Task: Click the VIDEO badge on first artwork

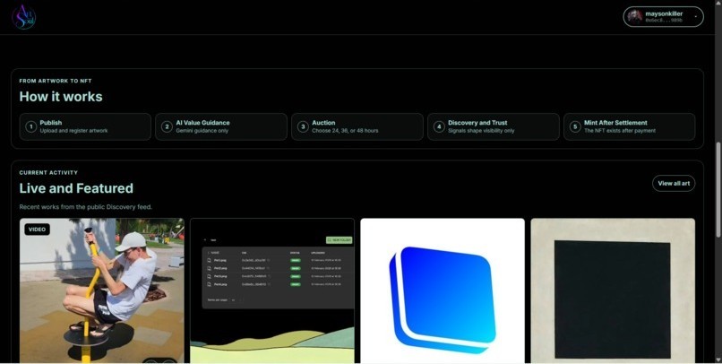Action: 37,230
